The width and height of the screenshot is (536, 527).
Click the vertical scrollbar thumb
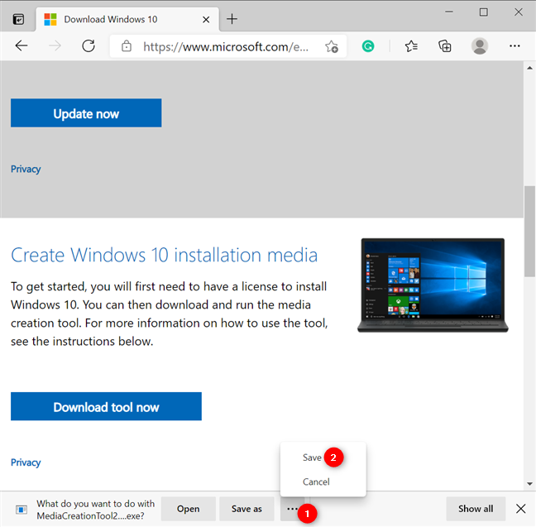tap(530, 231)
